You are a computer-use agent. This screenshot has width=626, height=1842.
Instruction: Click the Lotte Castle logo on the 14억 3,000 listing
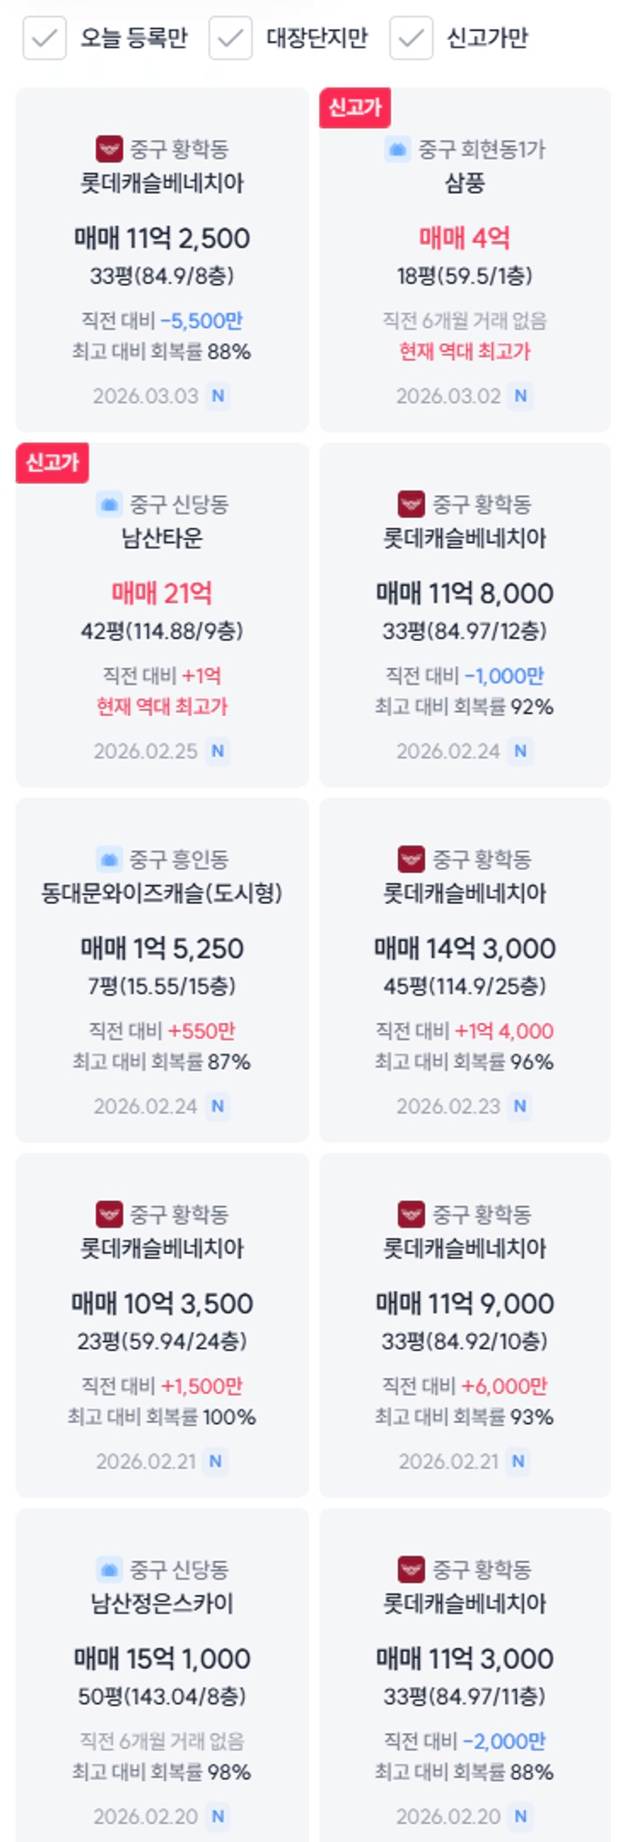411,859
